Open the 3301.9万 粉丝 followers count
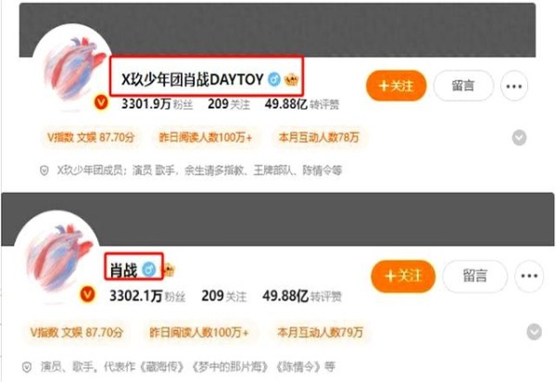 158,104
